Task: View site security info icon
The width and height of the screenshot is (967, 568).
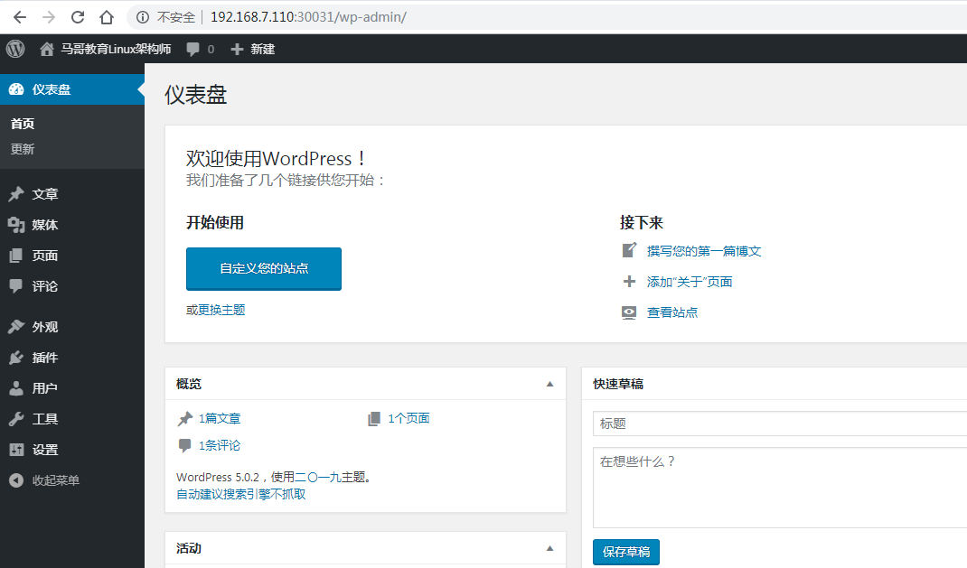Action: point(143,17)
